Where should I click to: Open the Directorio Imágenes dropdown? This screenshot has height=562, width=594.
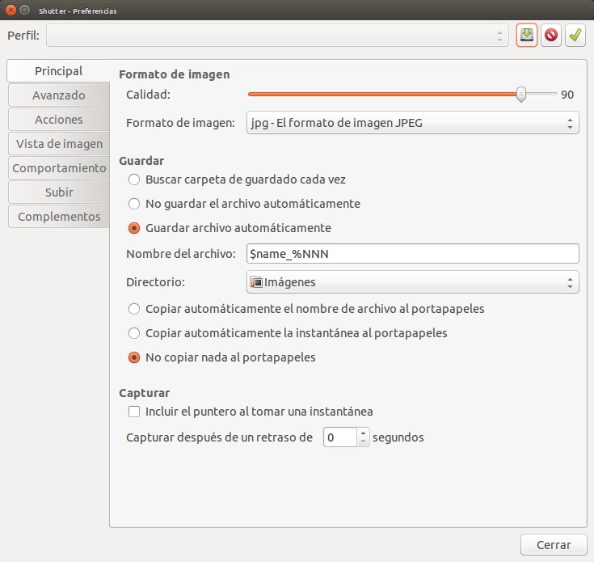[x=412, y=282]
